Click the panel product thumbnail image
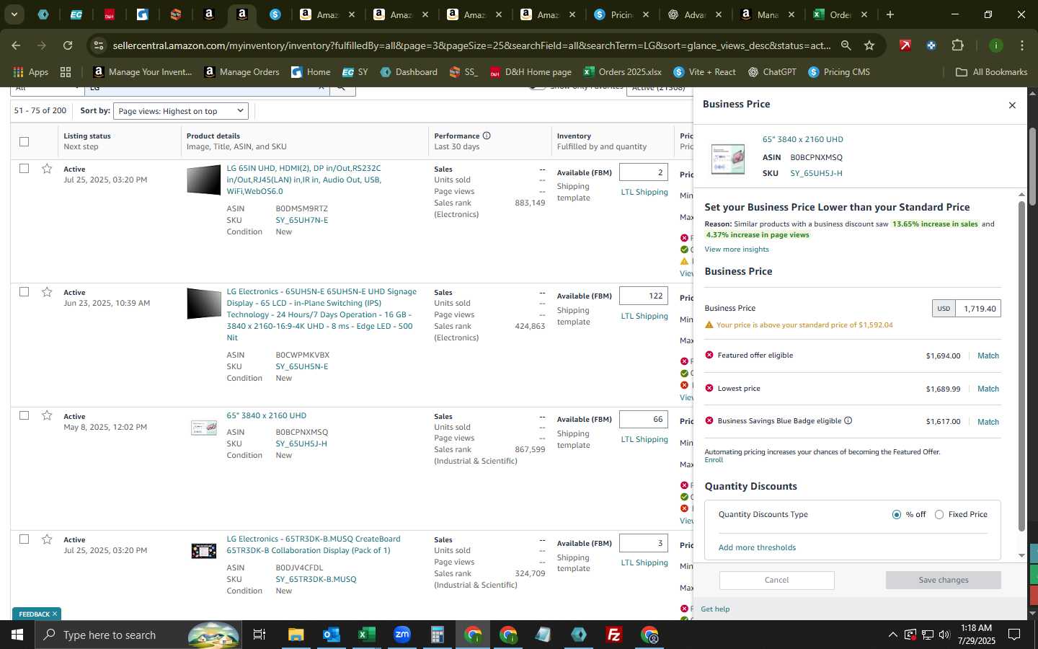Viewport: 1038px width, 649px height. [x=727, y=159]
